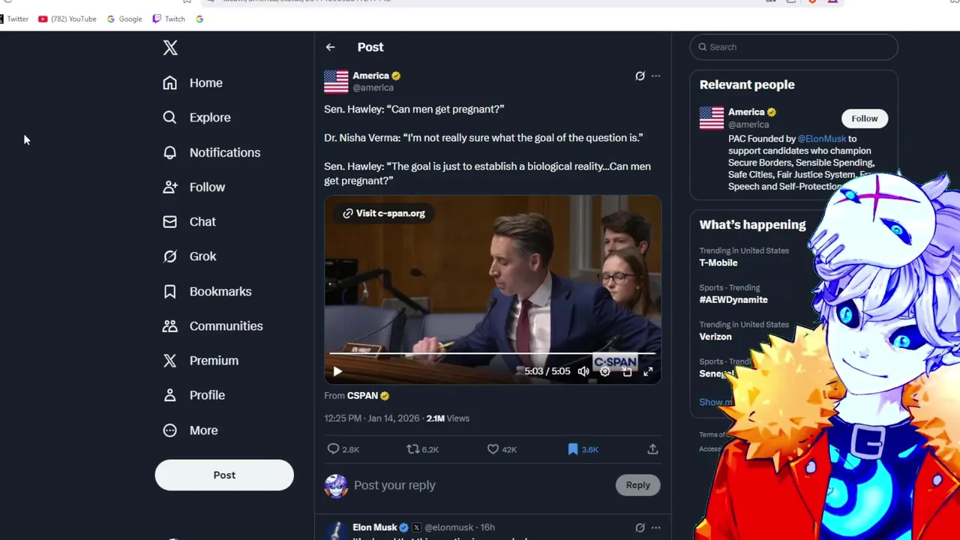Open @ElonMusk mention in America bio
This screenshot has width=960, height=540.
click(x=822, y=139)
